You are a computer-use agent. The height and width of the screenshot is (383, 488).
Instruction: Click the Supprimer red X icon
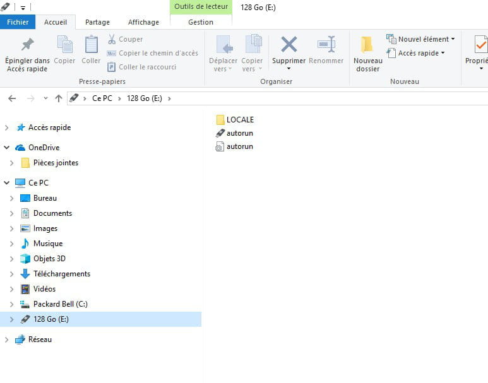(x=289, y=44)
